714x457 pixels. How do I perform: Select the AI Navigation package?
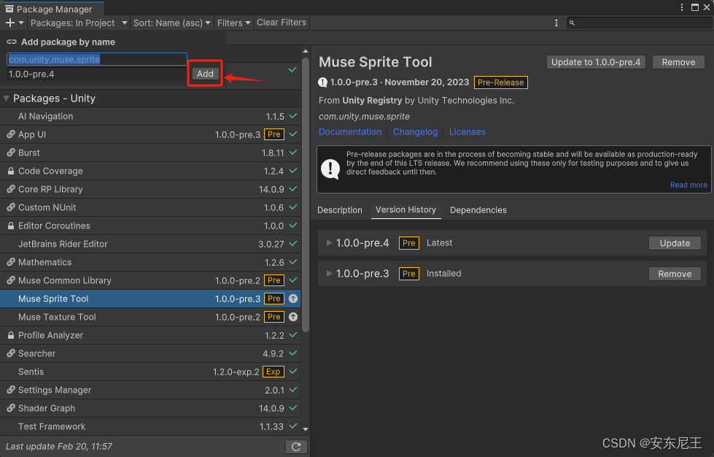150,116
